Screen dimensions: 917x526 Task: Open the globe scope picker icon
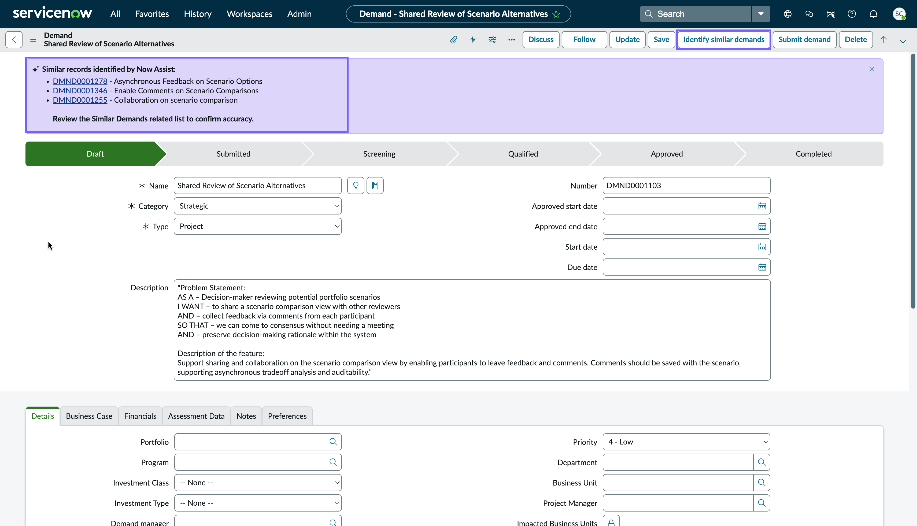pyautogui.click(x=788, y=14)
